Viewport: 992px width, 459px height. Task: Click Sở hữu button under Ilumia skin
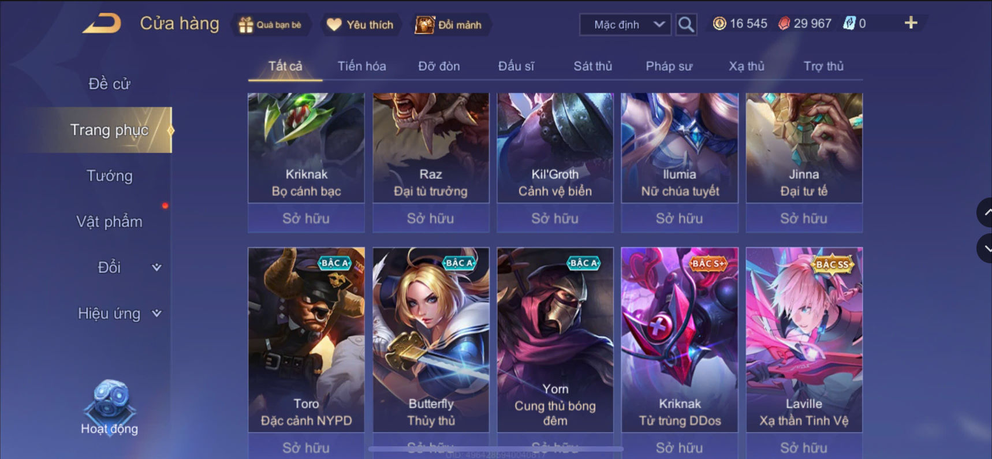click(x=680, y=218)
